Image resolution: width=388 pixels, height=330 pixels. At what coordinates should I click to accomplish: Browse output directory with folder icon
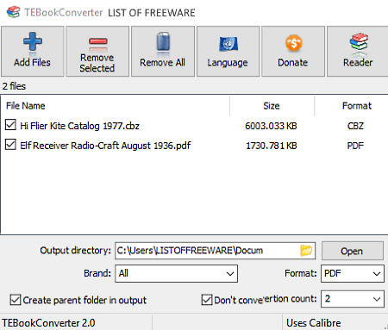[306, 251]
